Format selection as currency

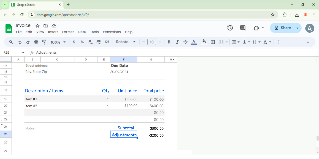point(74,42)
